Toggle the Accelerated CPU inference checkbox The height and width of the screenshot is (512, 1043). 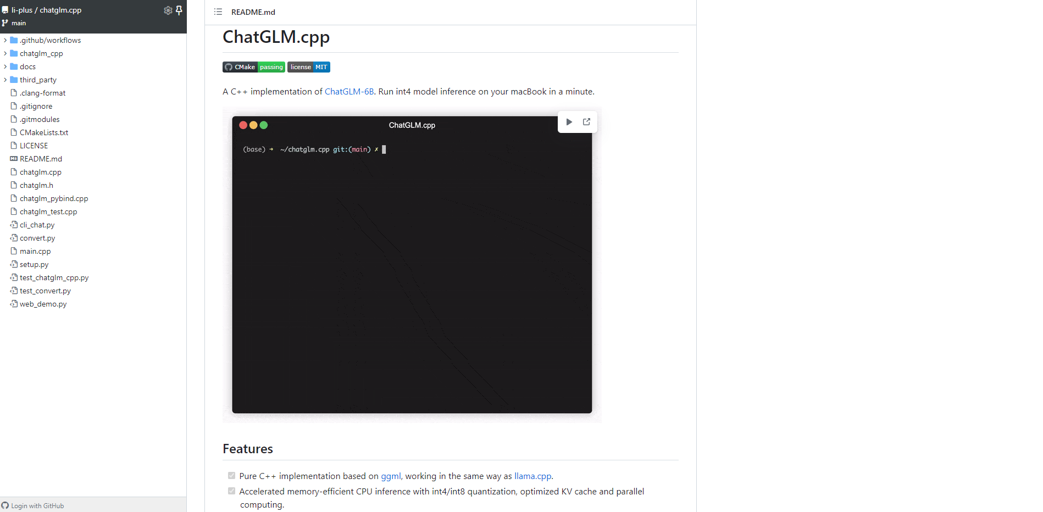[x=231, y=491]
